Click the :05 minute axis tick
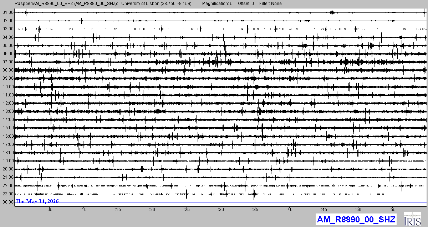Image resolution: width=428 pixels, height=227 pixels. coord(49,209)
